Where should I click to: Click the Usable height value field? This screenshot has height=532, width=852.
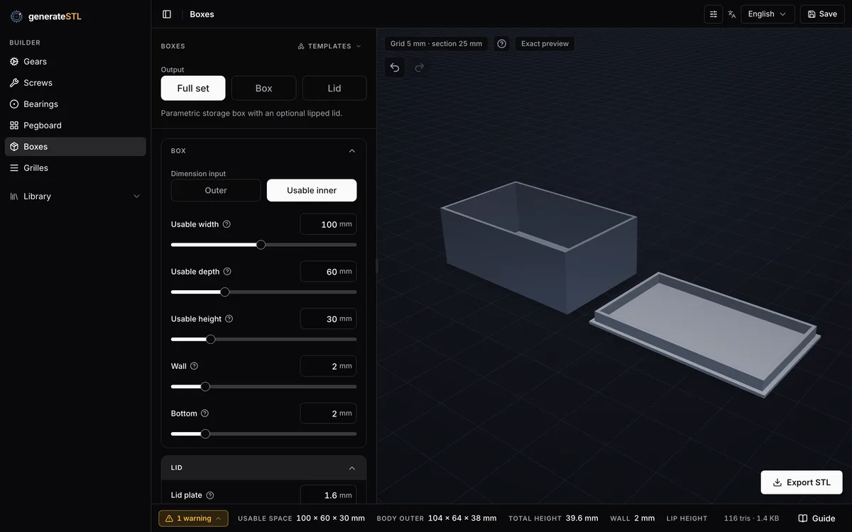click(x=328, y=319)
